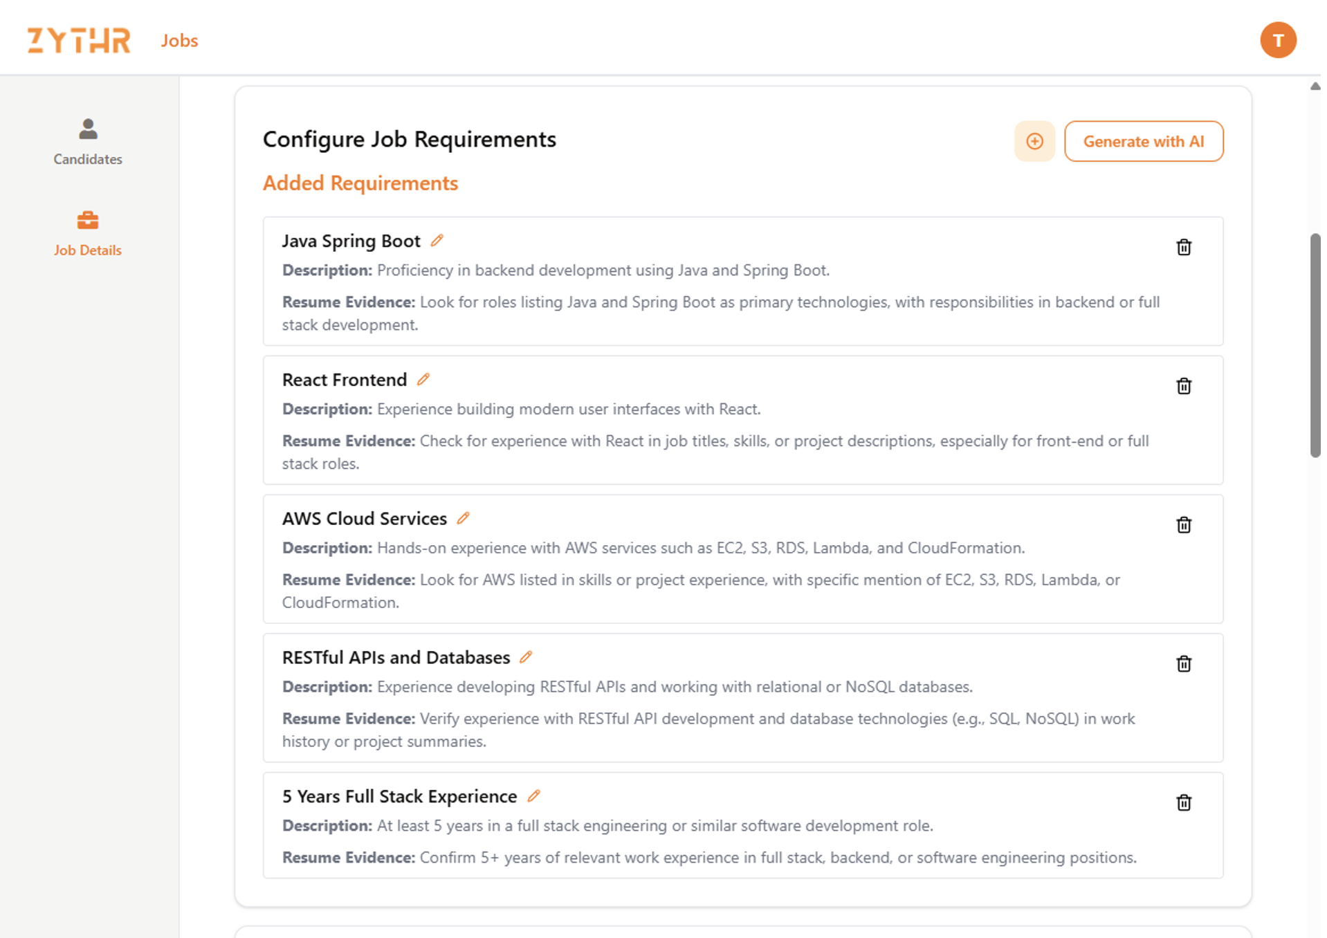Add a new requirement with plus icon
This screenshot has width=1327, height=938.
click(1034, 142)
